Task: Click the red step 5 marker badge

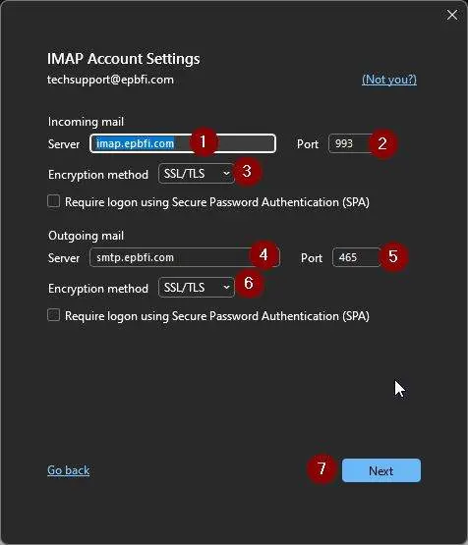Action: (393, 256)
